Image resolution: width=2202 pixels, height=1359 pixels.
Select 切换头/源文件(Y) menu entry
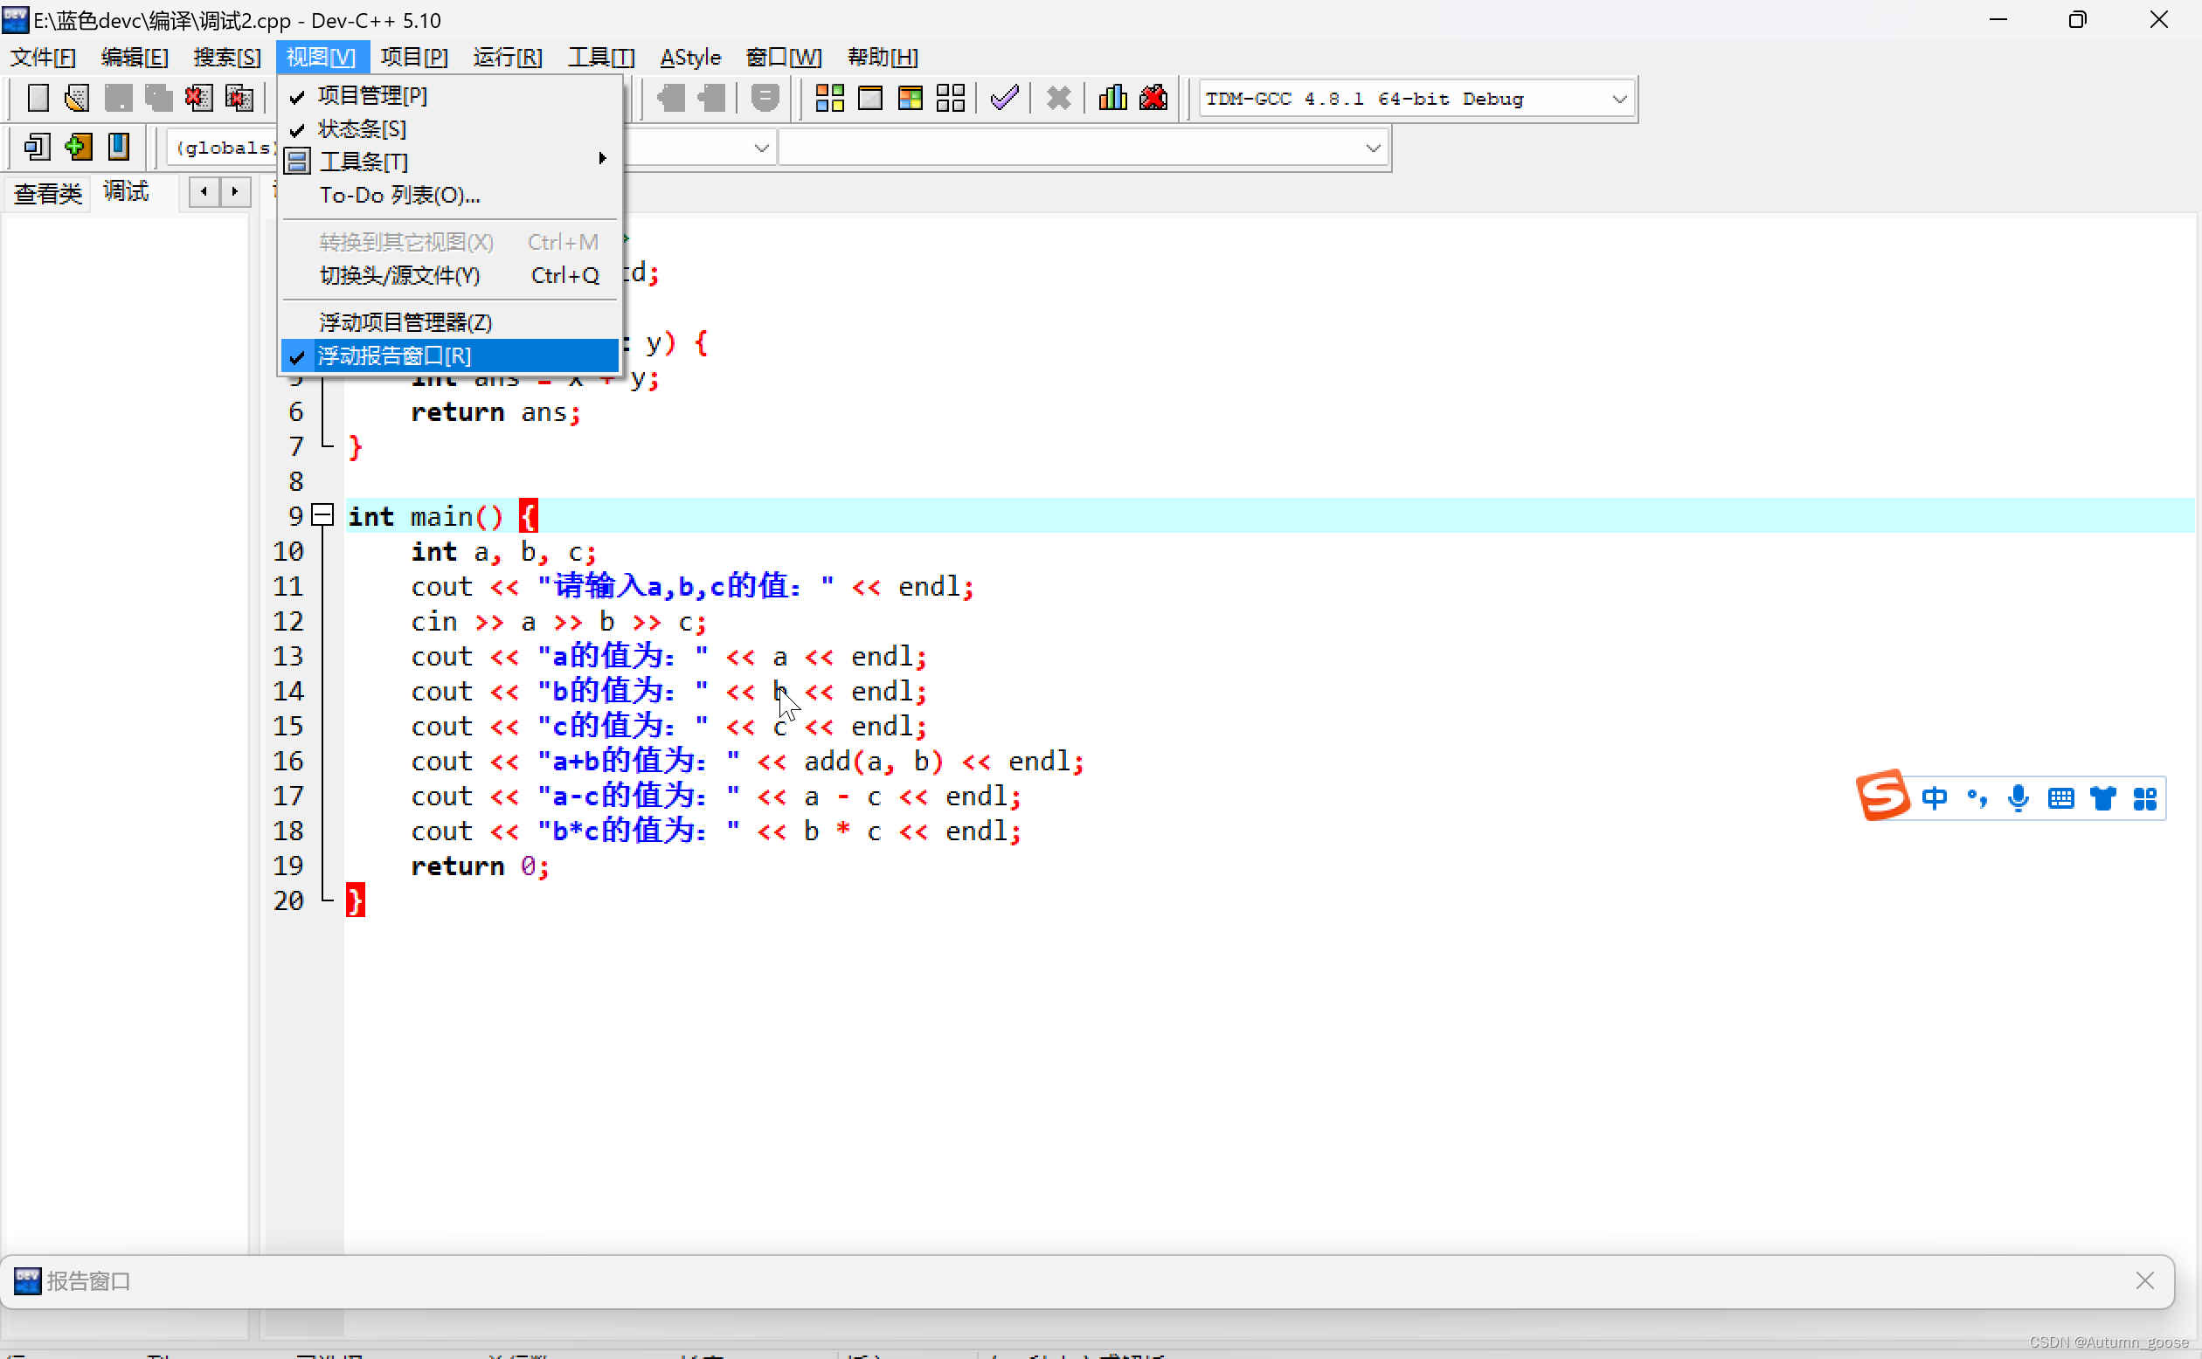(x=399, y=276)
